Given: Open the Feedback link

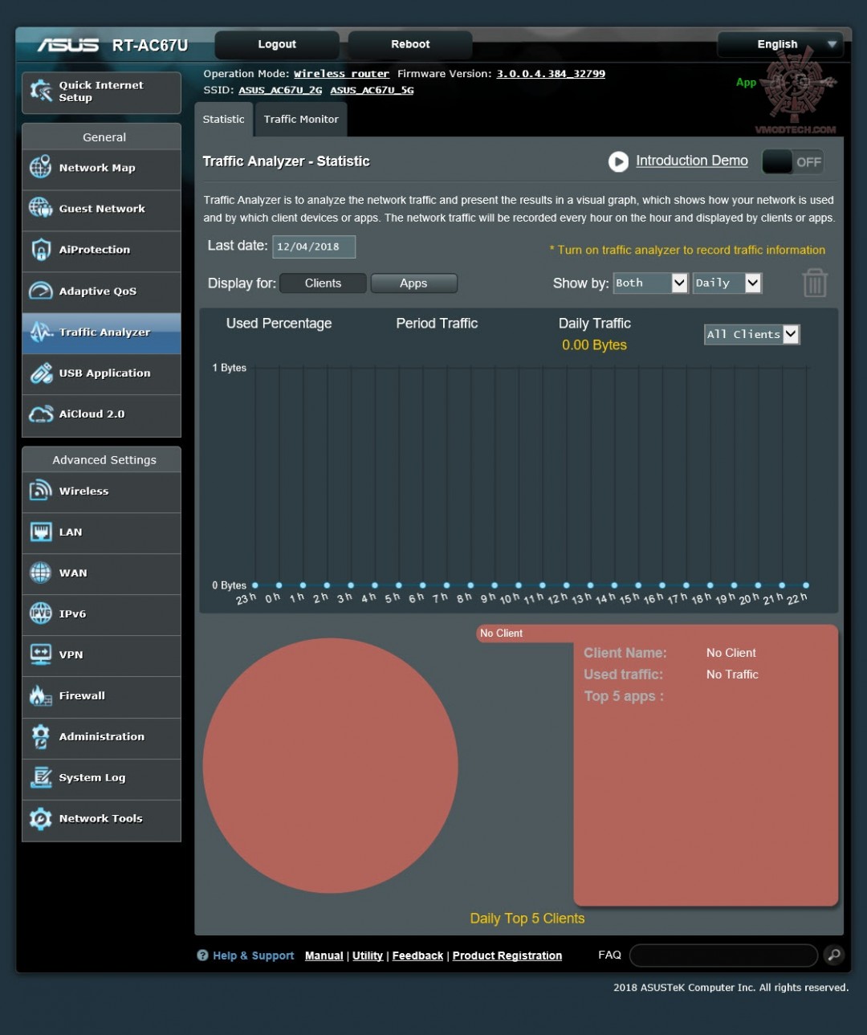Looking at the screenshot, I should click(417, 956).
